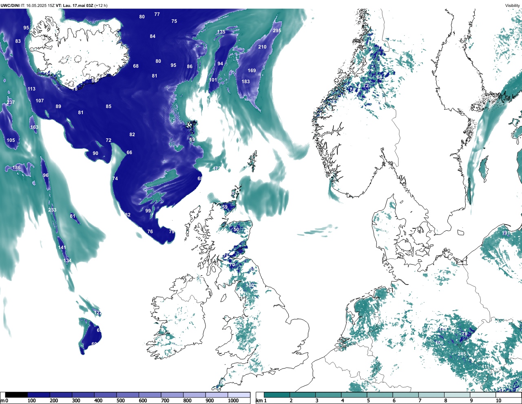This screenshot has height=404, width=522.
Task: Click the 107 visibility value on map
Action: tap(40, 101)
